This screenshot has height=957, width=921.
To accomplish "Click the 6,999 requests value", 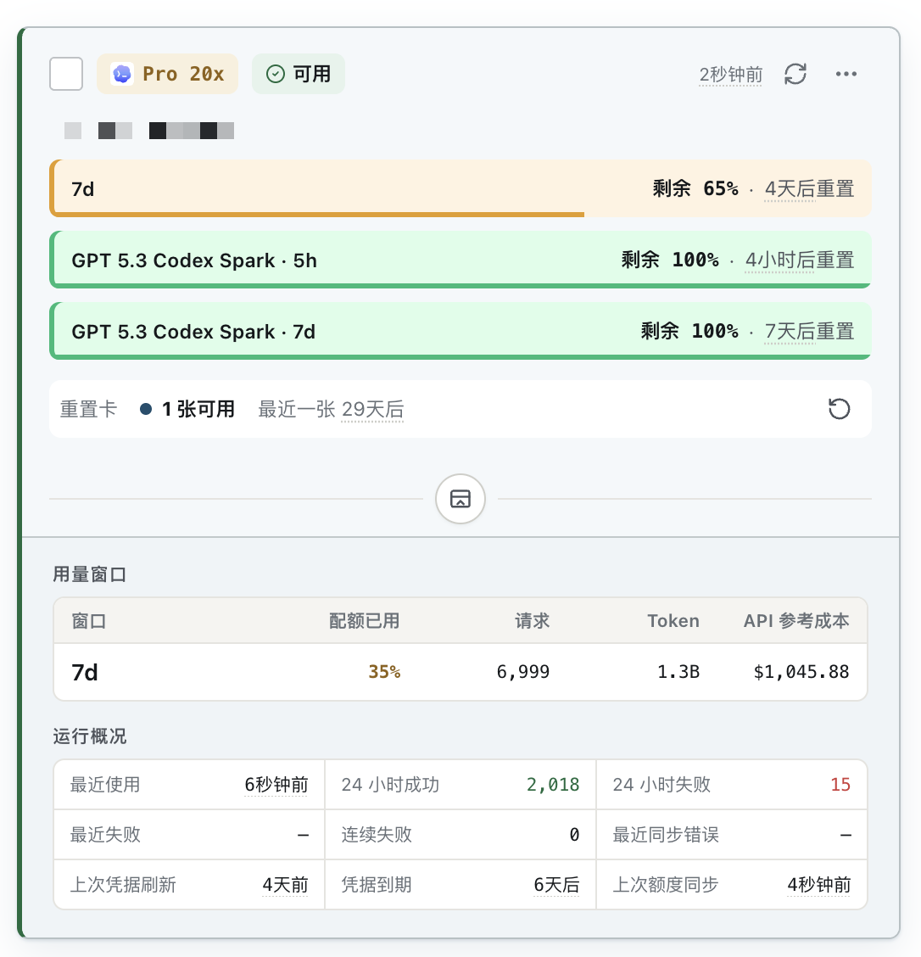I will (x=522, y=672).
